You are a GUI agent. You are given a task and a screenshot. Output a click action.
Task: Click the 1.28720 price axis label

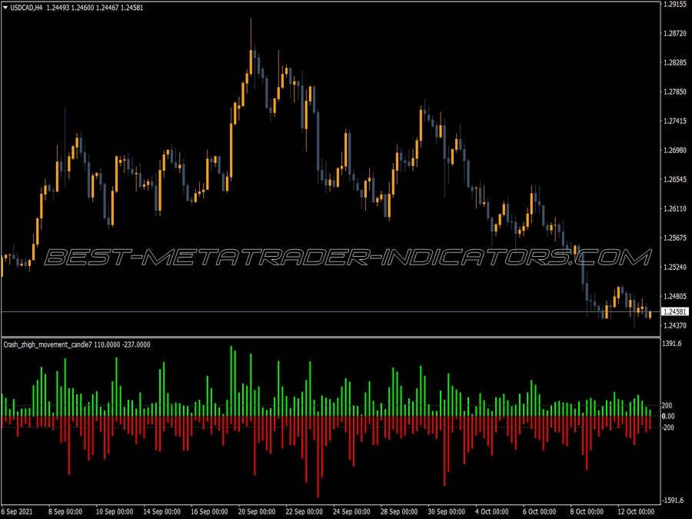675,33
